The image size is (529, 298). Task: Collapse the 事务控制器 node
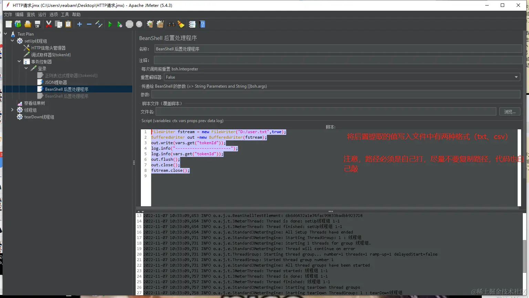tap(19, 61)
